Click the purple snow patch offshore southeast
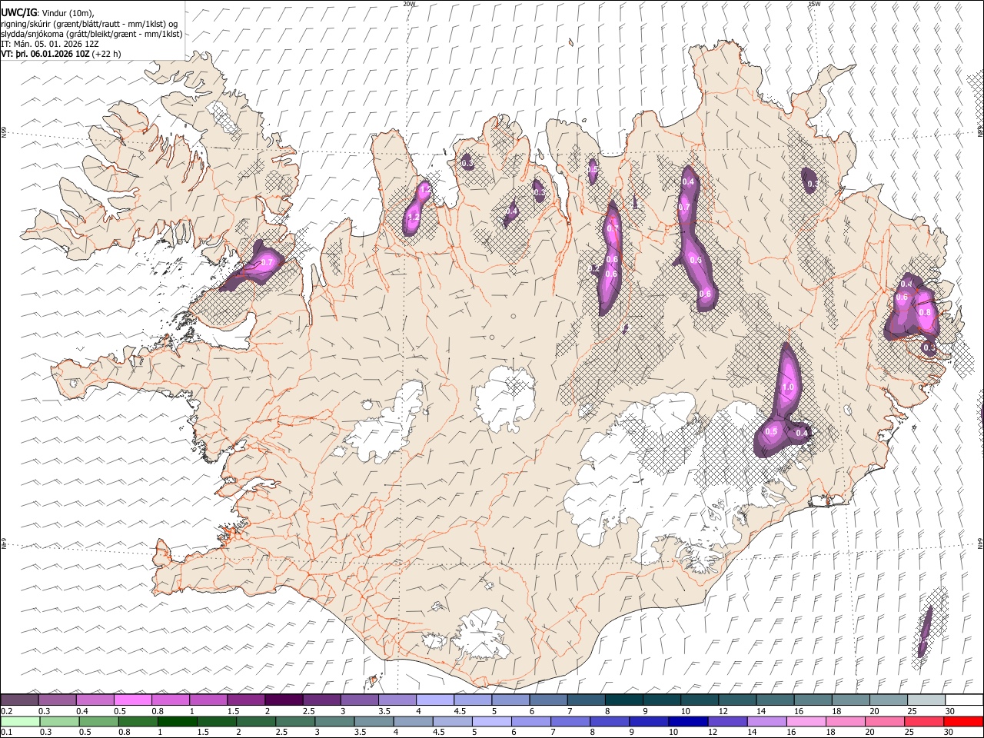 point(926,630)
